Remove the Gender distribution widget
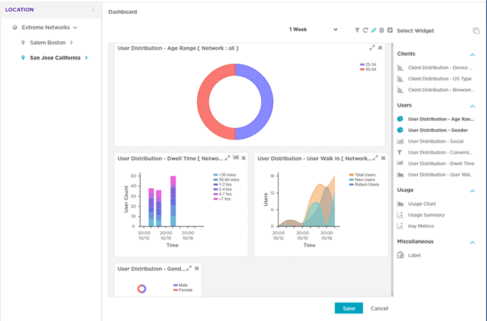 coord(197,268)
